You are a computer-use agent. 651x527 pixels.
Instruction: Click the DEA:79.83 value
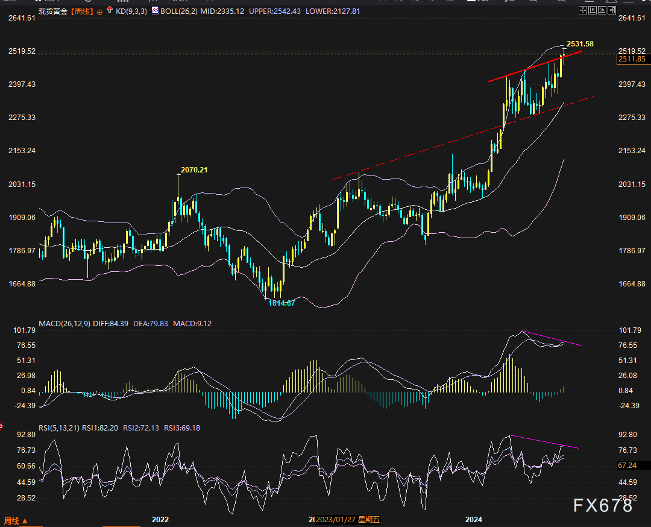(x=151, y=324)
